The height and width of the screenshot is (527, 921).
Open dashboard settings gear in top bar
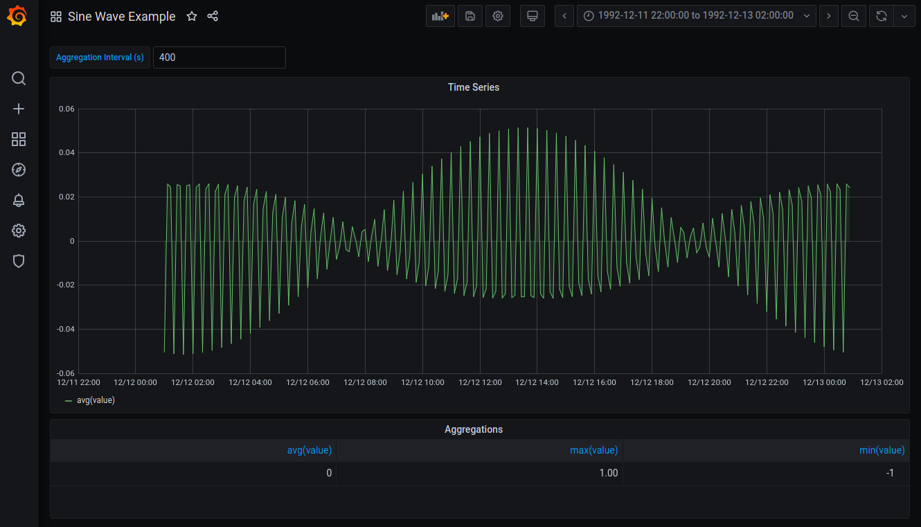(498, 16)
